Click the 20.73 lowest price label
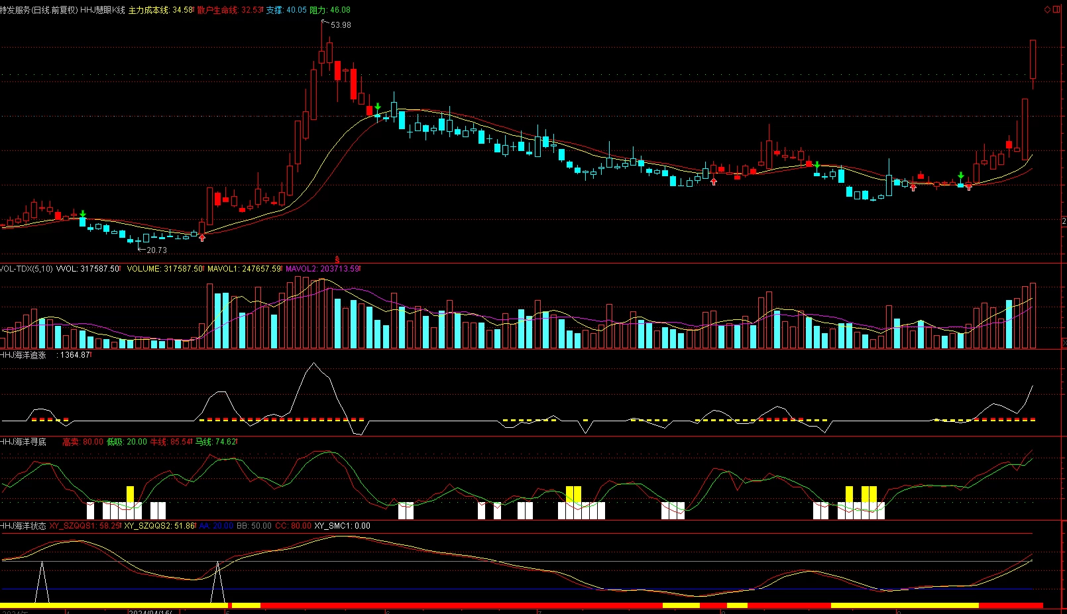 156,250
